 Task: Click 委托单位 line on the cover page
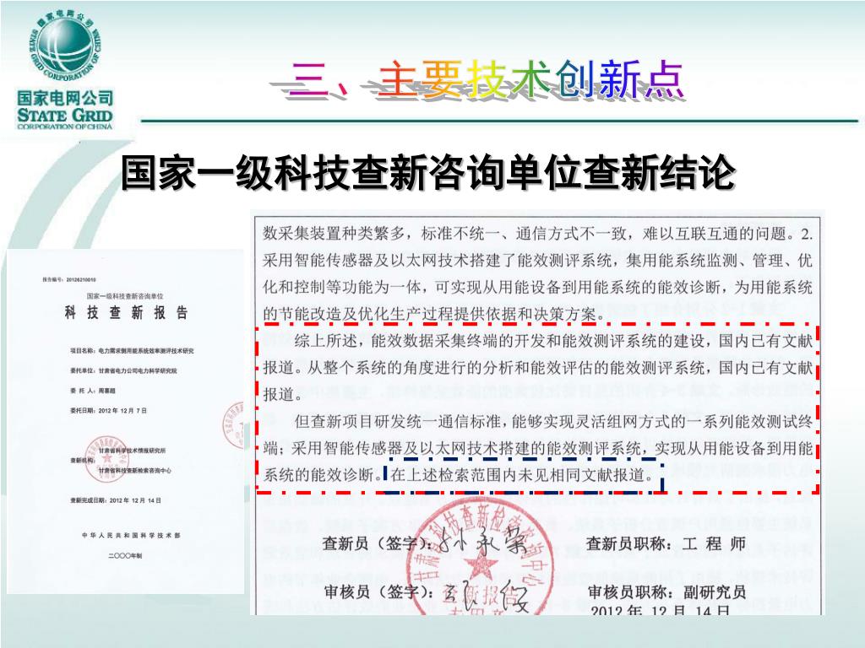[x=123, y=371]
